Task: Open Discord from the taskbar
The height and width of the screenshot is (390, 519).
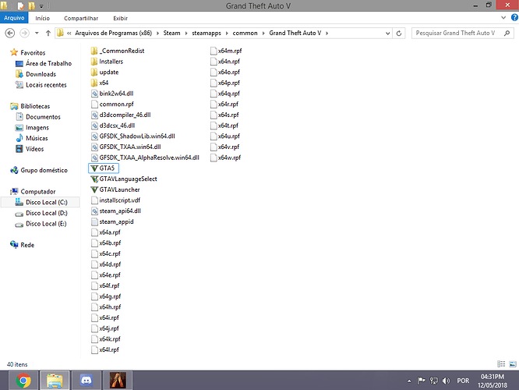Action: point(86,381)
